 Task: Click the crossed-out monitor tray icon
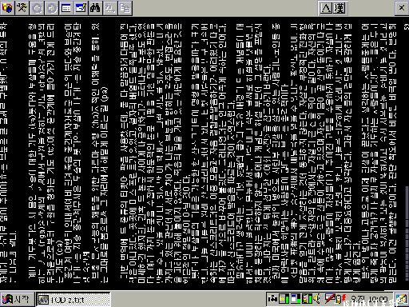tap(330, 299)
